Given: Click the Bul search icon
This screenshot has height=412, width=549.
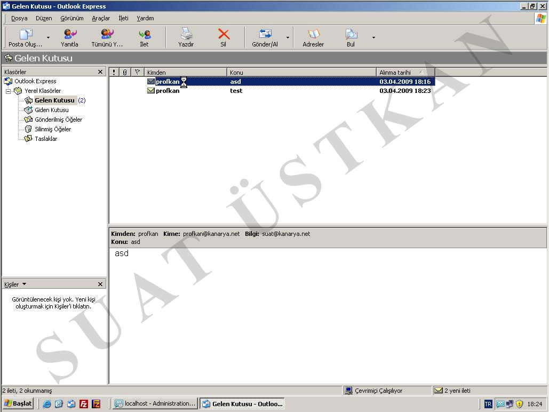Looking at the screenshot, I should [351, 34].
